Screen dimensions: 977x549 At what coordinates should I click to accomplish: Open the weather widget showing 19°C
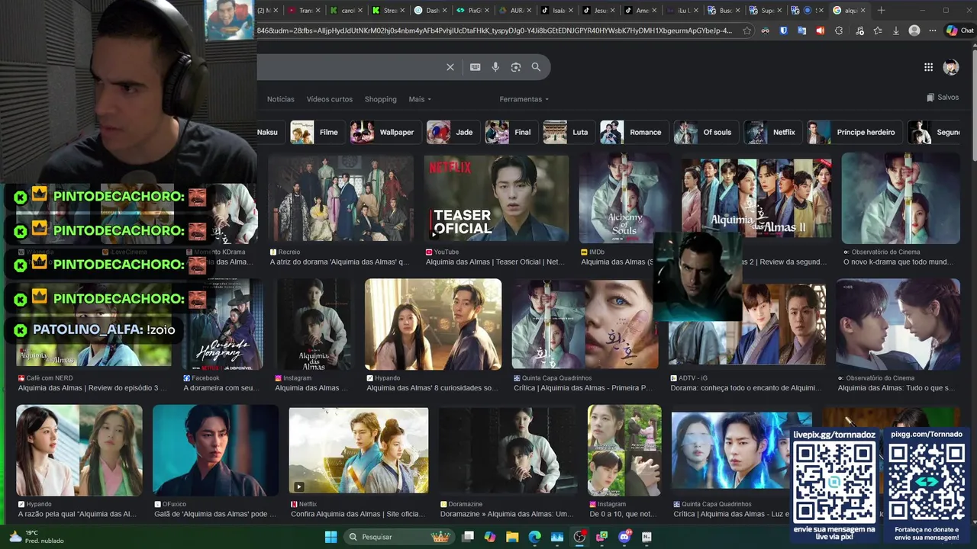34,537
